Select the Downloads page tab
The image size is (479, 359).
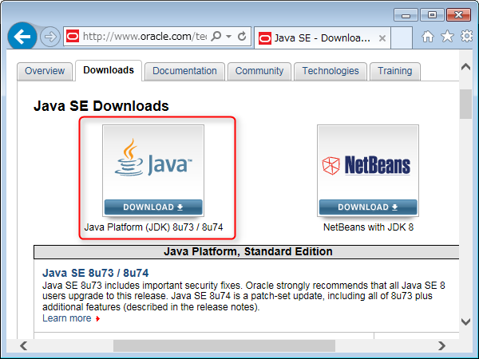click(x=109, y=70)
